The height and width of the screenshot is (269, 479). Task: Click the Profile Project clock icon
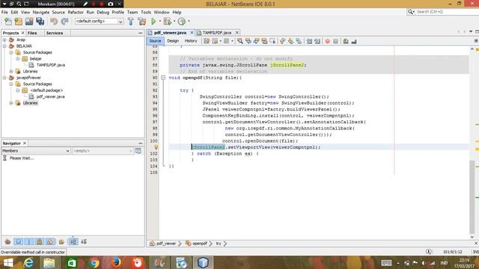182,22
